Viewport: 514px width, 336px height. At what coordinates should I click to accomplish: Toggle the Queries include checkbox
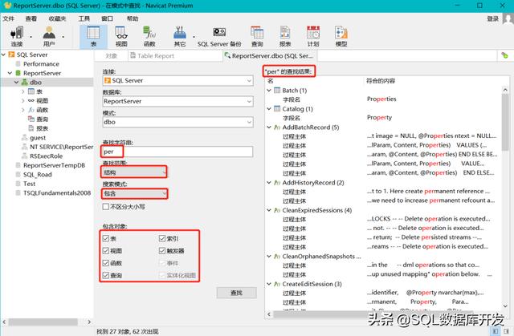pyautogui.click(x=105, y=275)
